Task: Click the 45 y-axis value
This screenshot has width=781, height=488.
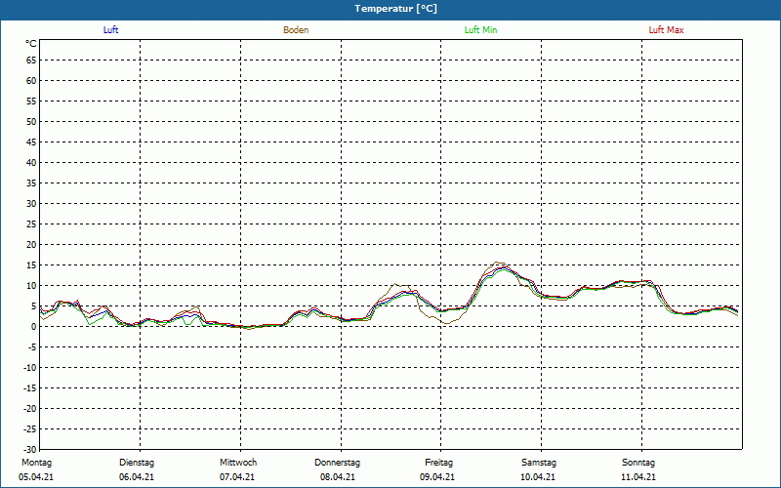Action: tap(31, 142)
